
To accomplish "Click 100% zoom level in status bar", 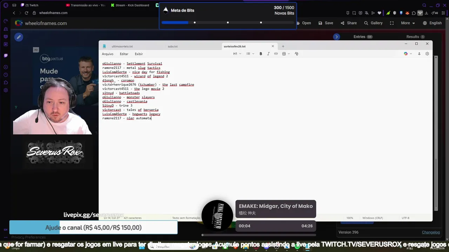I will click(x=350, y=218).
